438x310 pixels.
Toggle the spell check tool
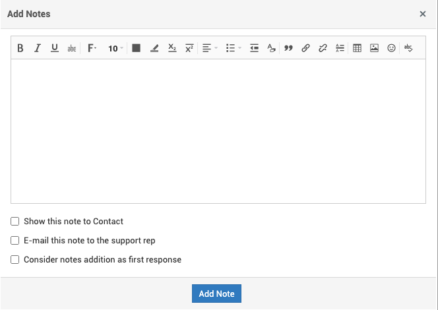coord(408,48)
